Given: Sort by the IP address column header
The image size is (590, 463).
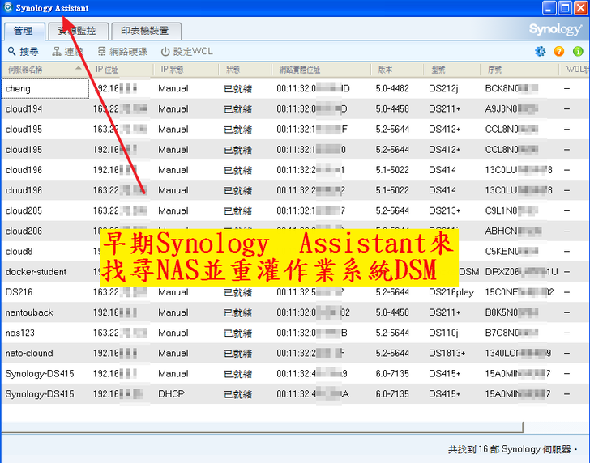Looking at the screenshot, I should 121,70.
